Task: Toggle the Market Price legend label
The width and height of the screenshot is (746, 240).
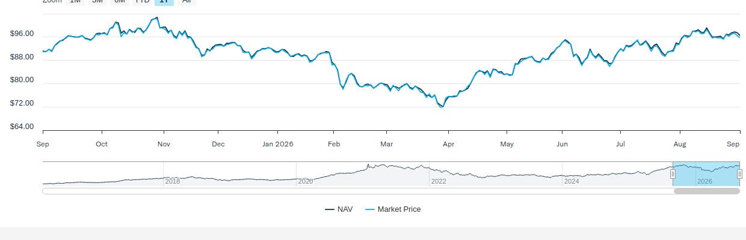Action: click(x=399, y=209)
